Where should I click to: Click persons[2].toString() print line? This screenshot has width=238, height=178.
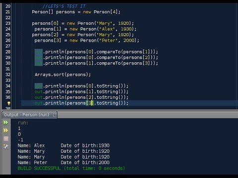pos(81,97)
